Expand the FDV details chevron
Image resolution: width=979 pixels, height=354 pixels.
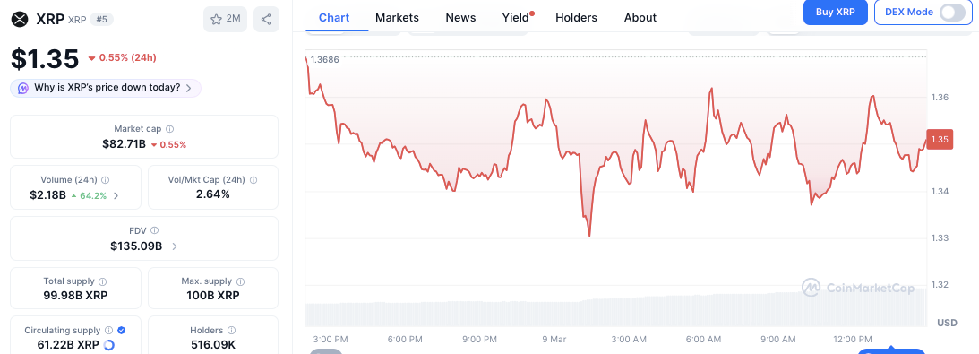174,246
